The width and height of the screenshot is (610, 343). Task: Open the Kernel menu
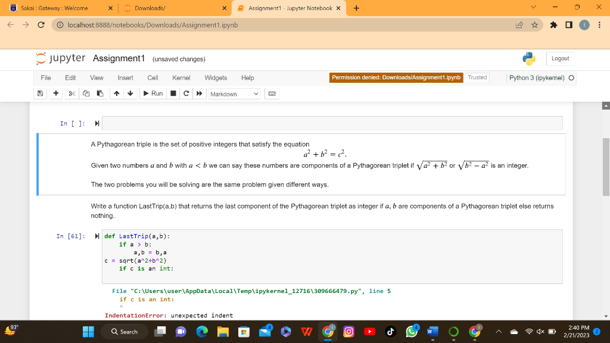pyautogui.click(x=181, y=77)
